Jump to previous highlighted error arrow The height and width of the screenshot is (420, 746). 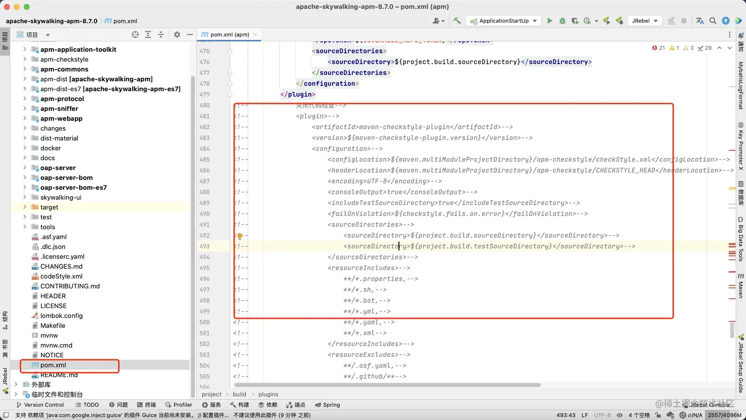(719, 48)
